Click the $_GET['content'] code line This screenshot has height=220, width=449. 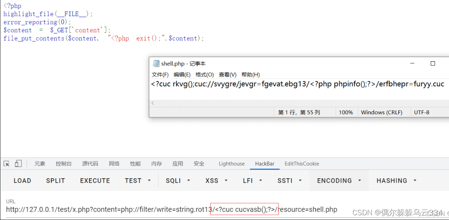tap(57, 30)
